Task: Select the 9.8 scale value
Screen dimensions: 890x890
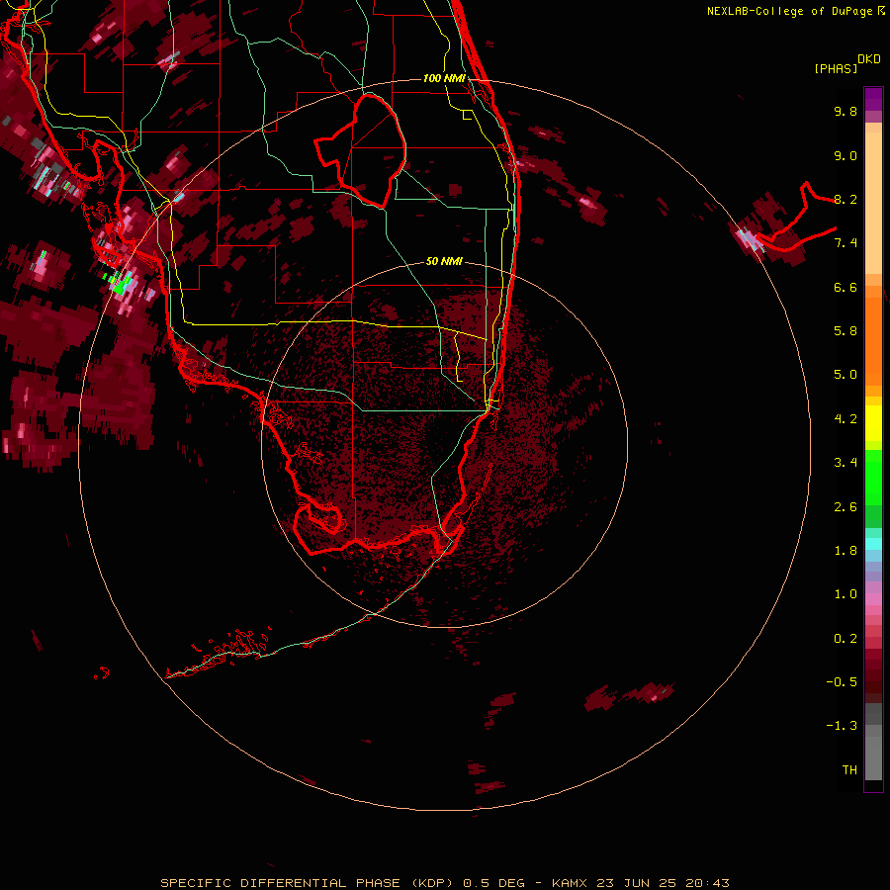Action: pyautogui.click(x=845, y=111)
